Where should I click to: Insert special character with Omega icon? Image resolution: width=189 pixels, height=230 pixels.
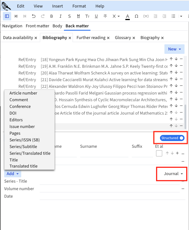(137, 16)
